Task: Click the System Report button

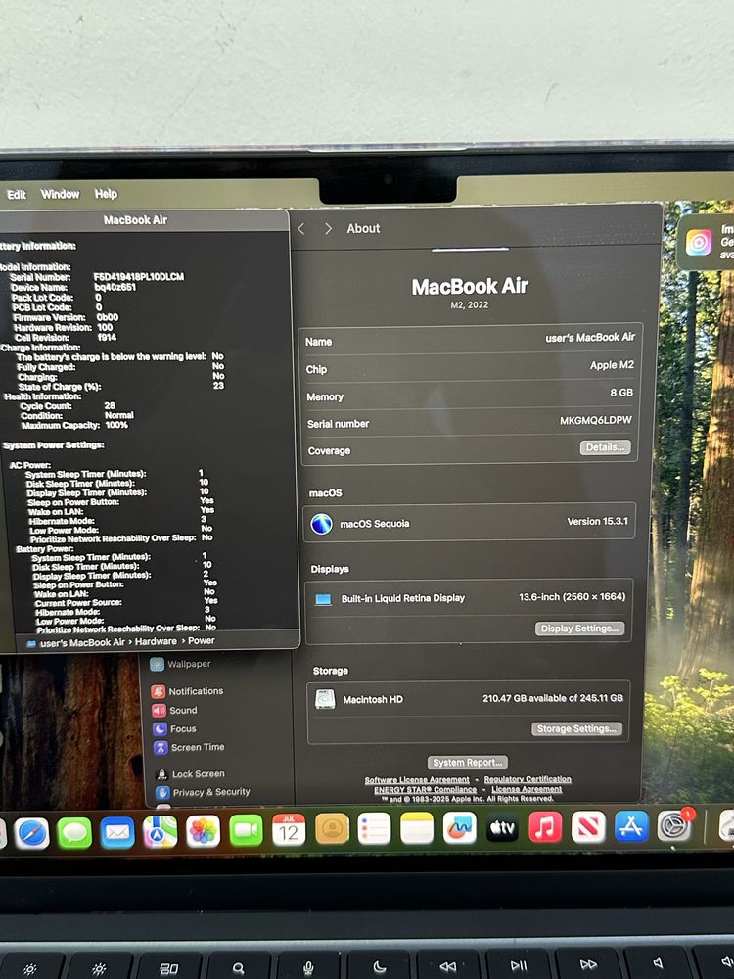Action: click(x=468, y=762)
